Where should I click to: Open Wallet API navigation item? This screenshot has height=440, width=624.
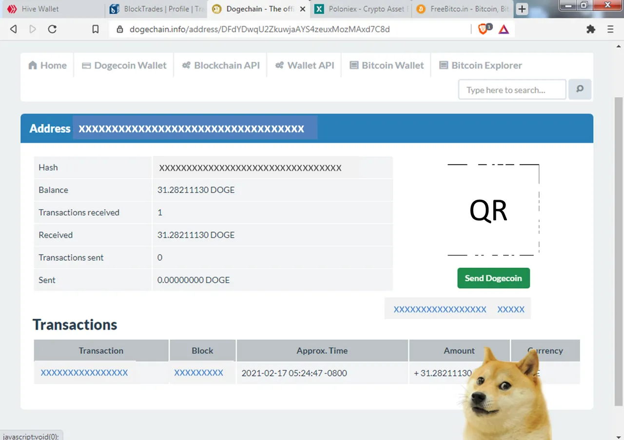305,65
